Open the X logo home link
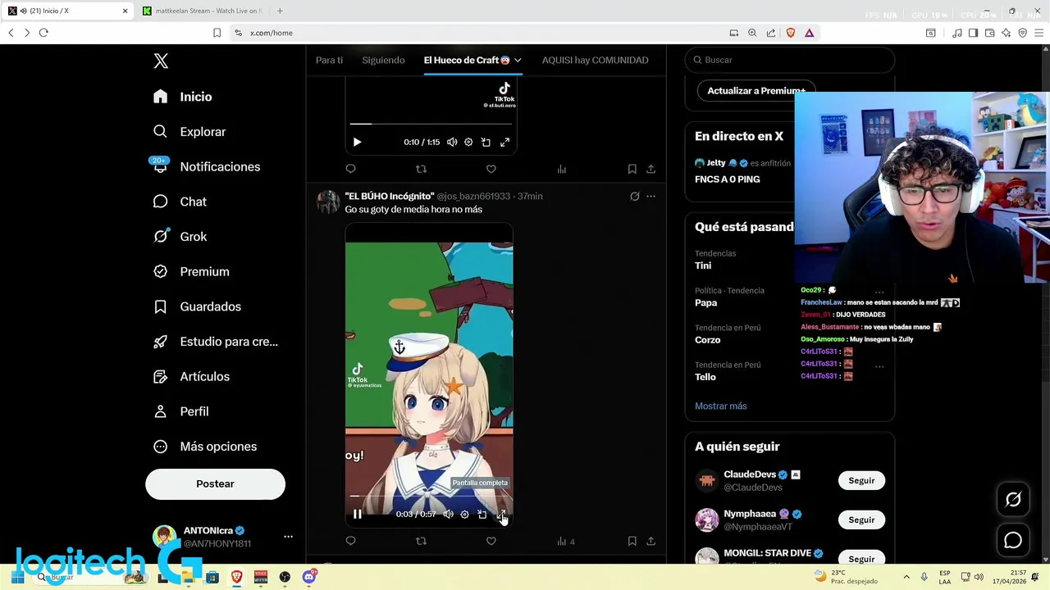 click(161, 61)
